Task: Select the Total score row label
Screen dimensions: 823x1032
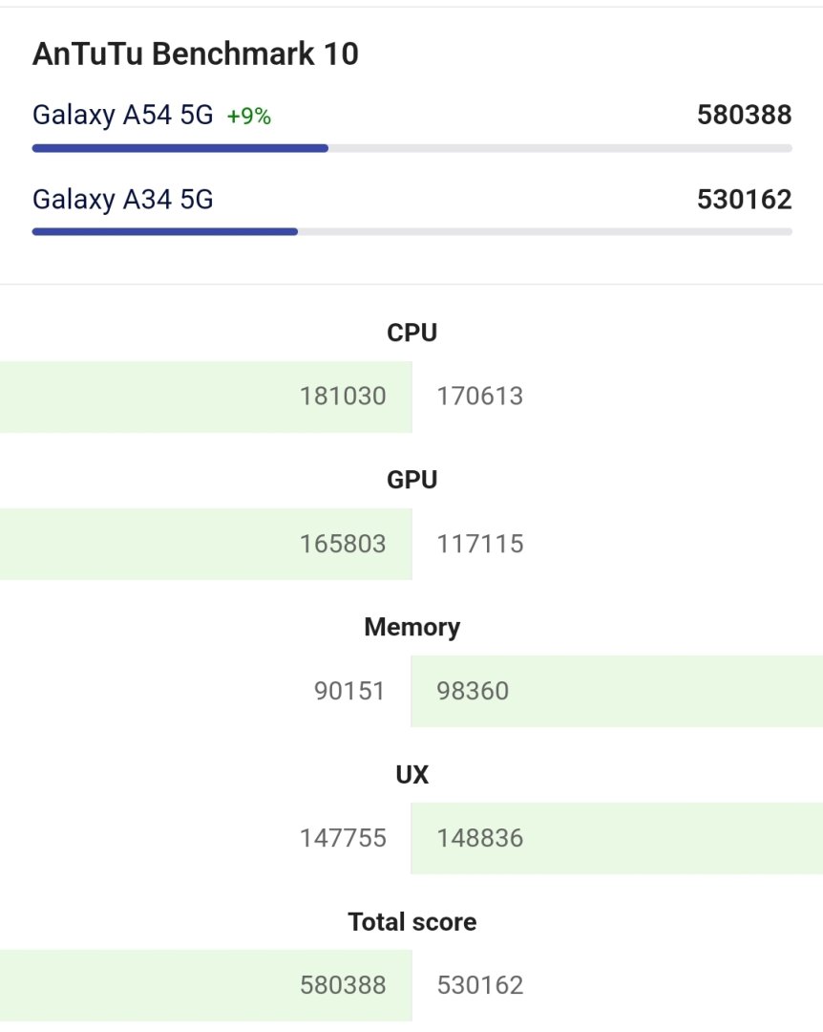Action: pyautogui.click(x=411, y=922)
